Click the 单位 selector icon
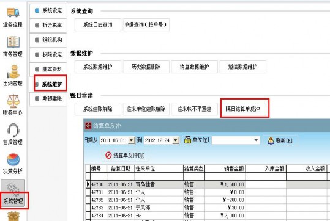330x221 pixels. (x=187, y=140)
